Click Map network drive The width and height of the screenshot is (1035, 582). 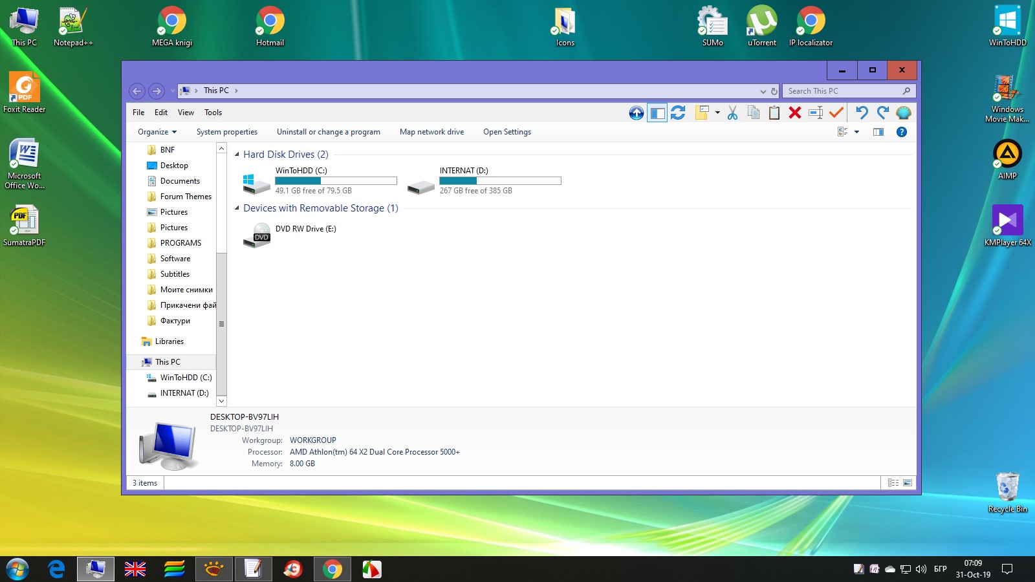click(431, 132)
